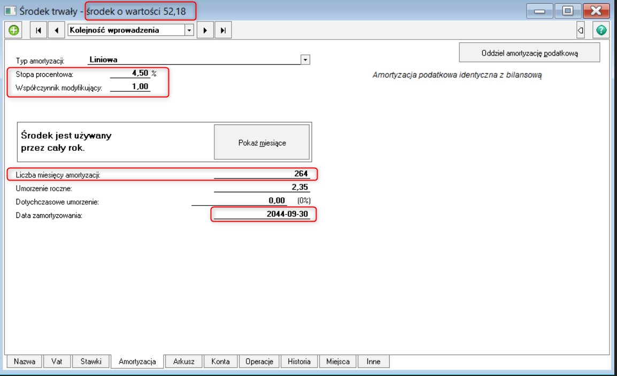The image size is (617, 376).
Task: Minimize the Środek trwały window
Action: tap(539, 11)
